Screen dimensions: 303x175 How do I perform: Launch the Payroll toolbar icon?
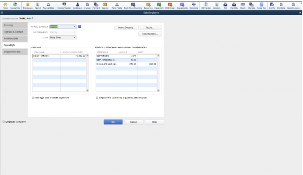(x=37, y=6)
